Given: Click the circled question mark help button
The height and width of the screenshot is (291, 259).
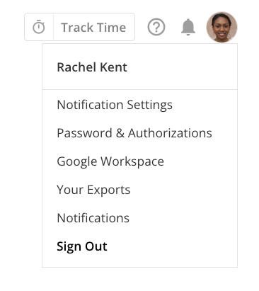Looking at the screenshot, I should click(x=156, y=27).
